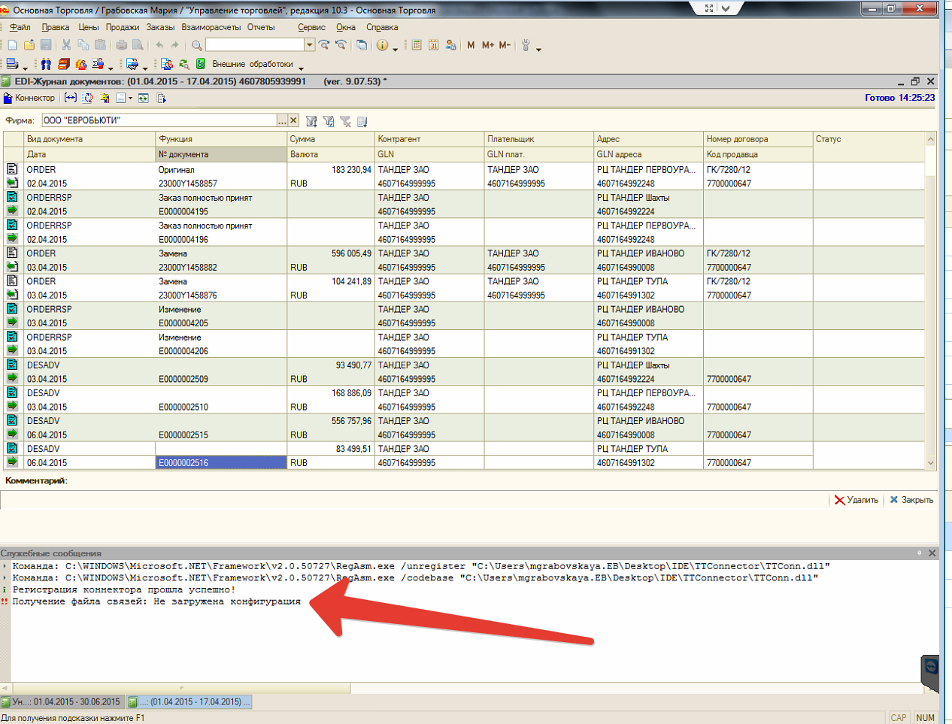This screenshot has height=724, width=952.
Task: Clear the Фирма field with X button
Action: (293, 120)
